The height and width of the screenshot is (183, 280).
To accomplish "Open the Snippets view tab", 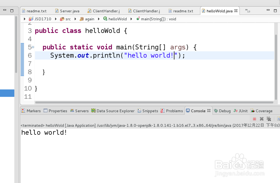I will pyautogui.click(x=148, y=111).
